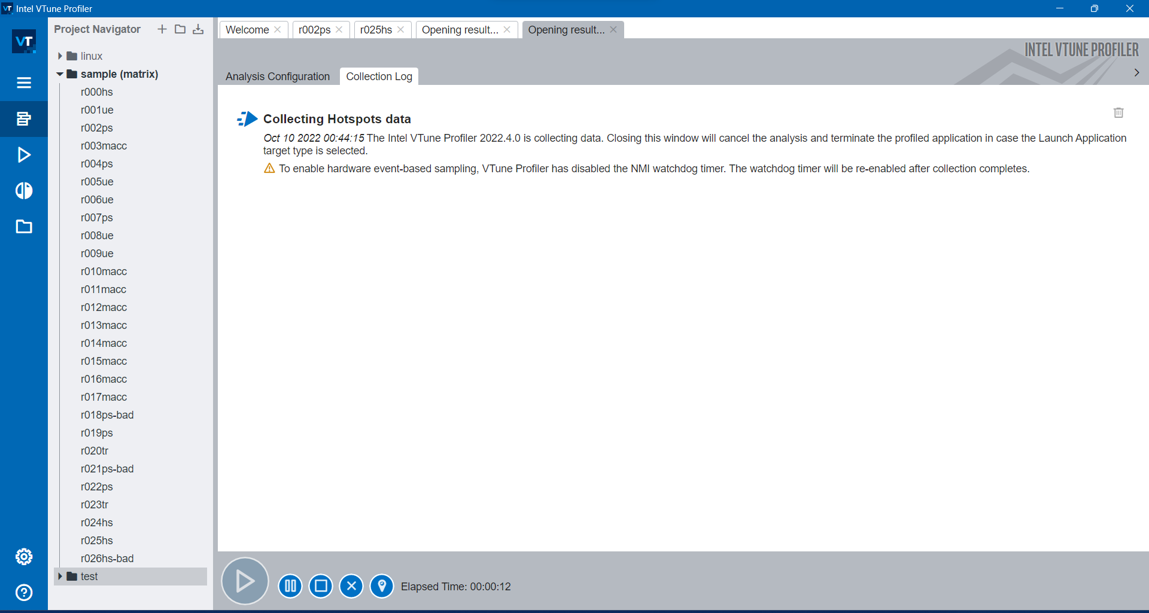Switch to the r025hs tab
Viewport: 1149px width, 613px height.
pos(376,30)
